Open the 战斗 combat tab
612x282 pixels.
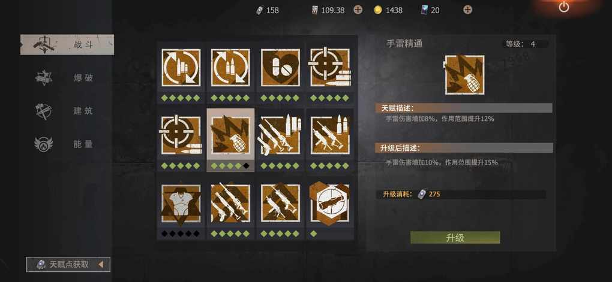tap(67, 44)
